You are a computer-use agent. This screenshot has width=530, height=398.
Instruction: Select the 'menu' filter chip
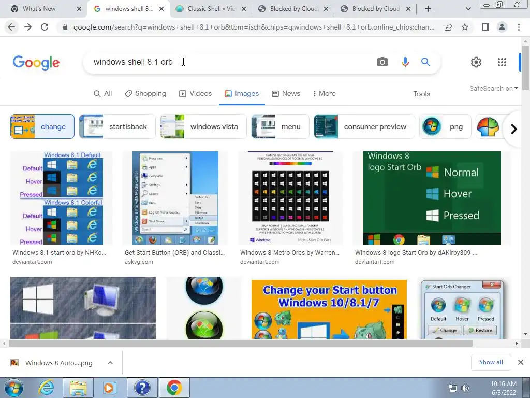(x=280, y=126)
